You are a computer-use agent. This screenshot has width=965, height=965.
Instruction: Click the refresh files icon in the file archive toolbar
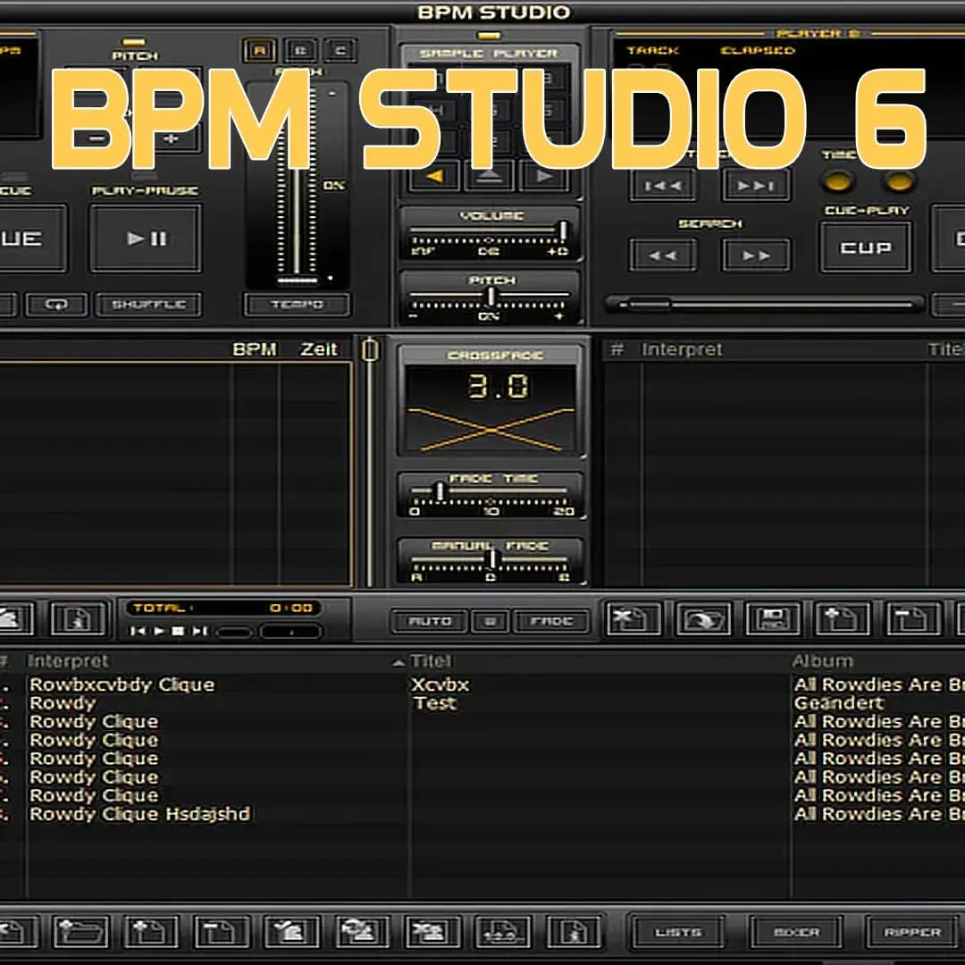click(x=363, y=932)
